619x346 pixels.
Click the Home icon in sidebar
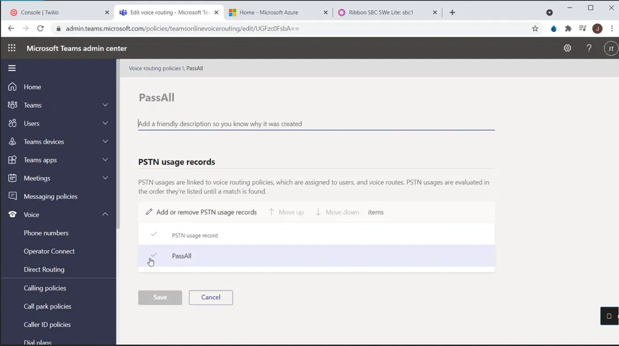tap(12, 87)
